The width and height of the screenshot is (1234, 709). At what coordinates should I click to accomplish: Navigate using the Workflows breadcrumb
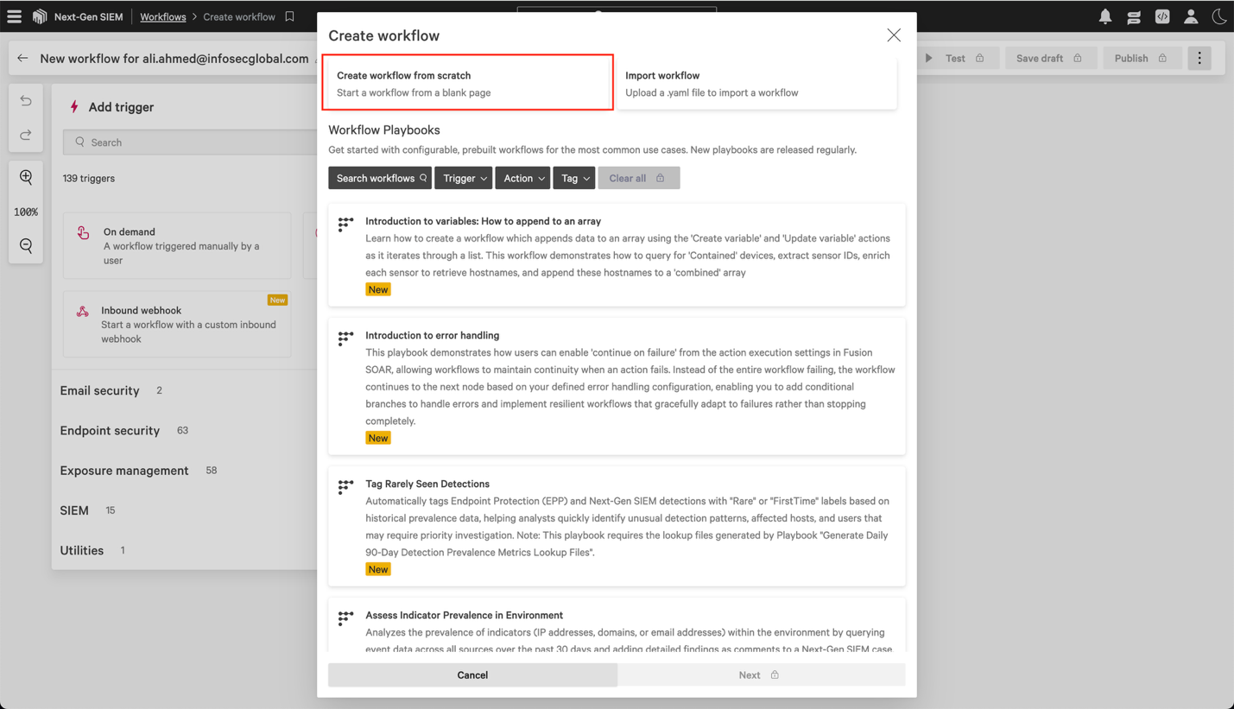[162, 16]
